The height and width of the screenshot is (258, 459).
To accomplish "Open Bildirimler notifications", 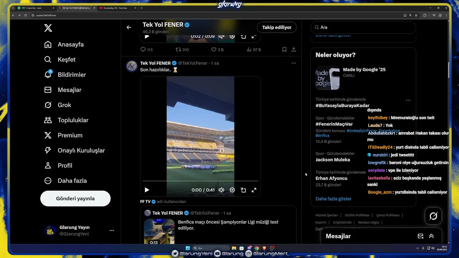I will coord(65,75).
